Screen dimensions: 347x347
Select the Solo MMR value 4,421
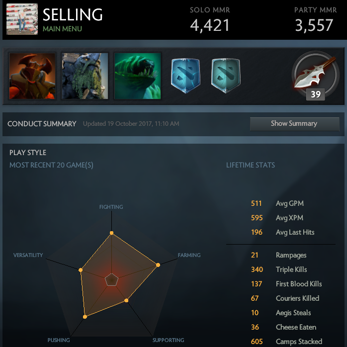tap(210, 25)
